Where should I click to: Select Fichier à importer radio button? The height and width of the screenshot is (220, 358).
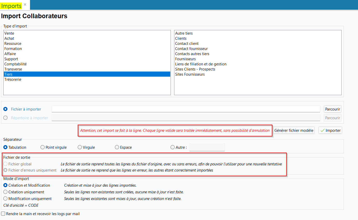[x=5, y=109]
